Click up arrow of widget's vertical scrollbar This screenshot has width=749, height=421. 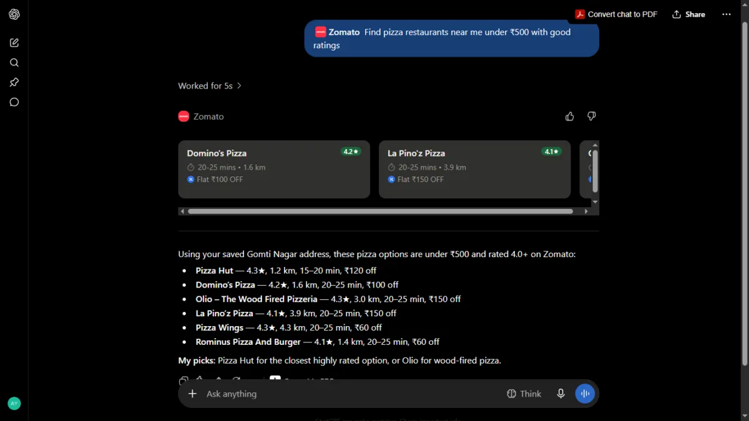[595, 145]
